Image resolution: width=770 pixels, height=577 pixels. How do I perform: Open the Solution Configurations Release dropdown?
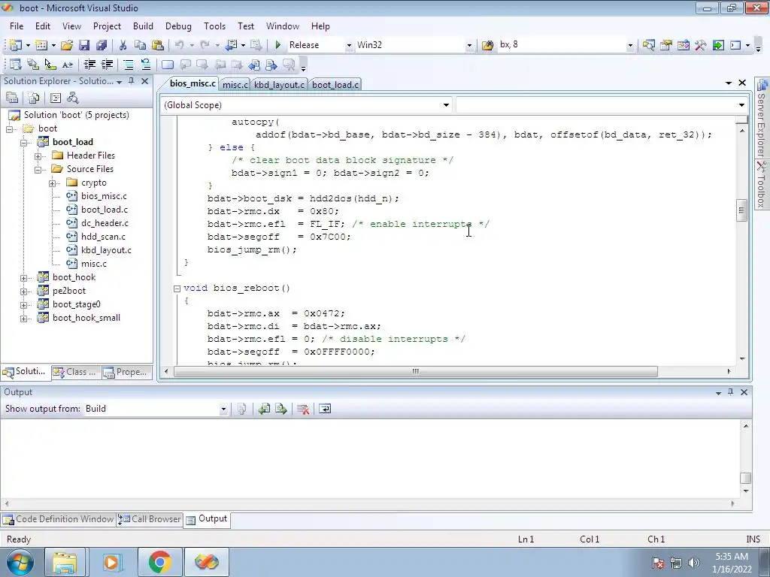tap(349, 45)
